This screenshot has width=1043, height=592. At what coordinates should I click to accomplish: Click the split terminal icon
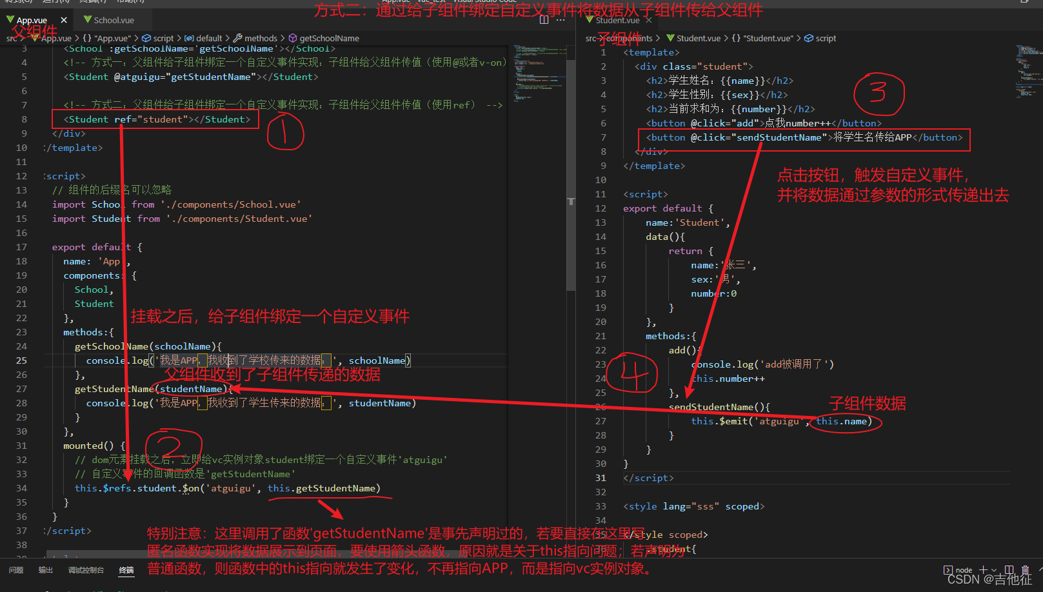click(1009, 570)
